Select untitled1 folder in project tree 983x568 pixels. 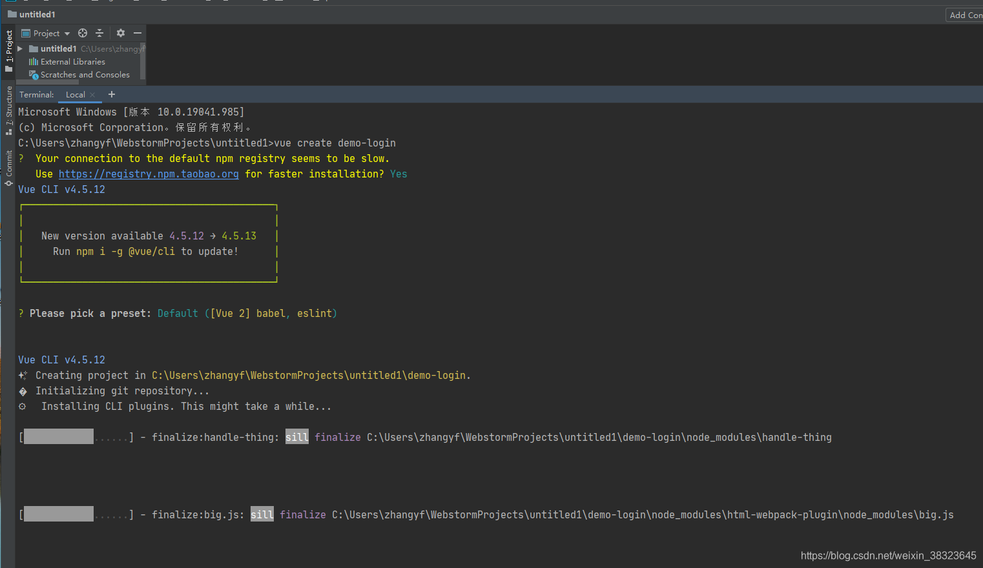pos(58,48)
